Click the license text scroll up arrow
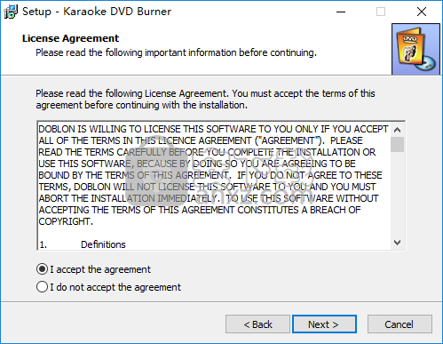 pyautogui.click(x=398, y=130)
